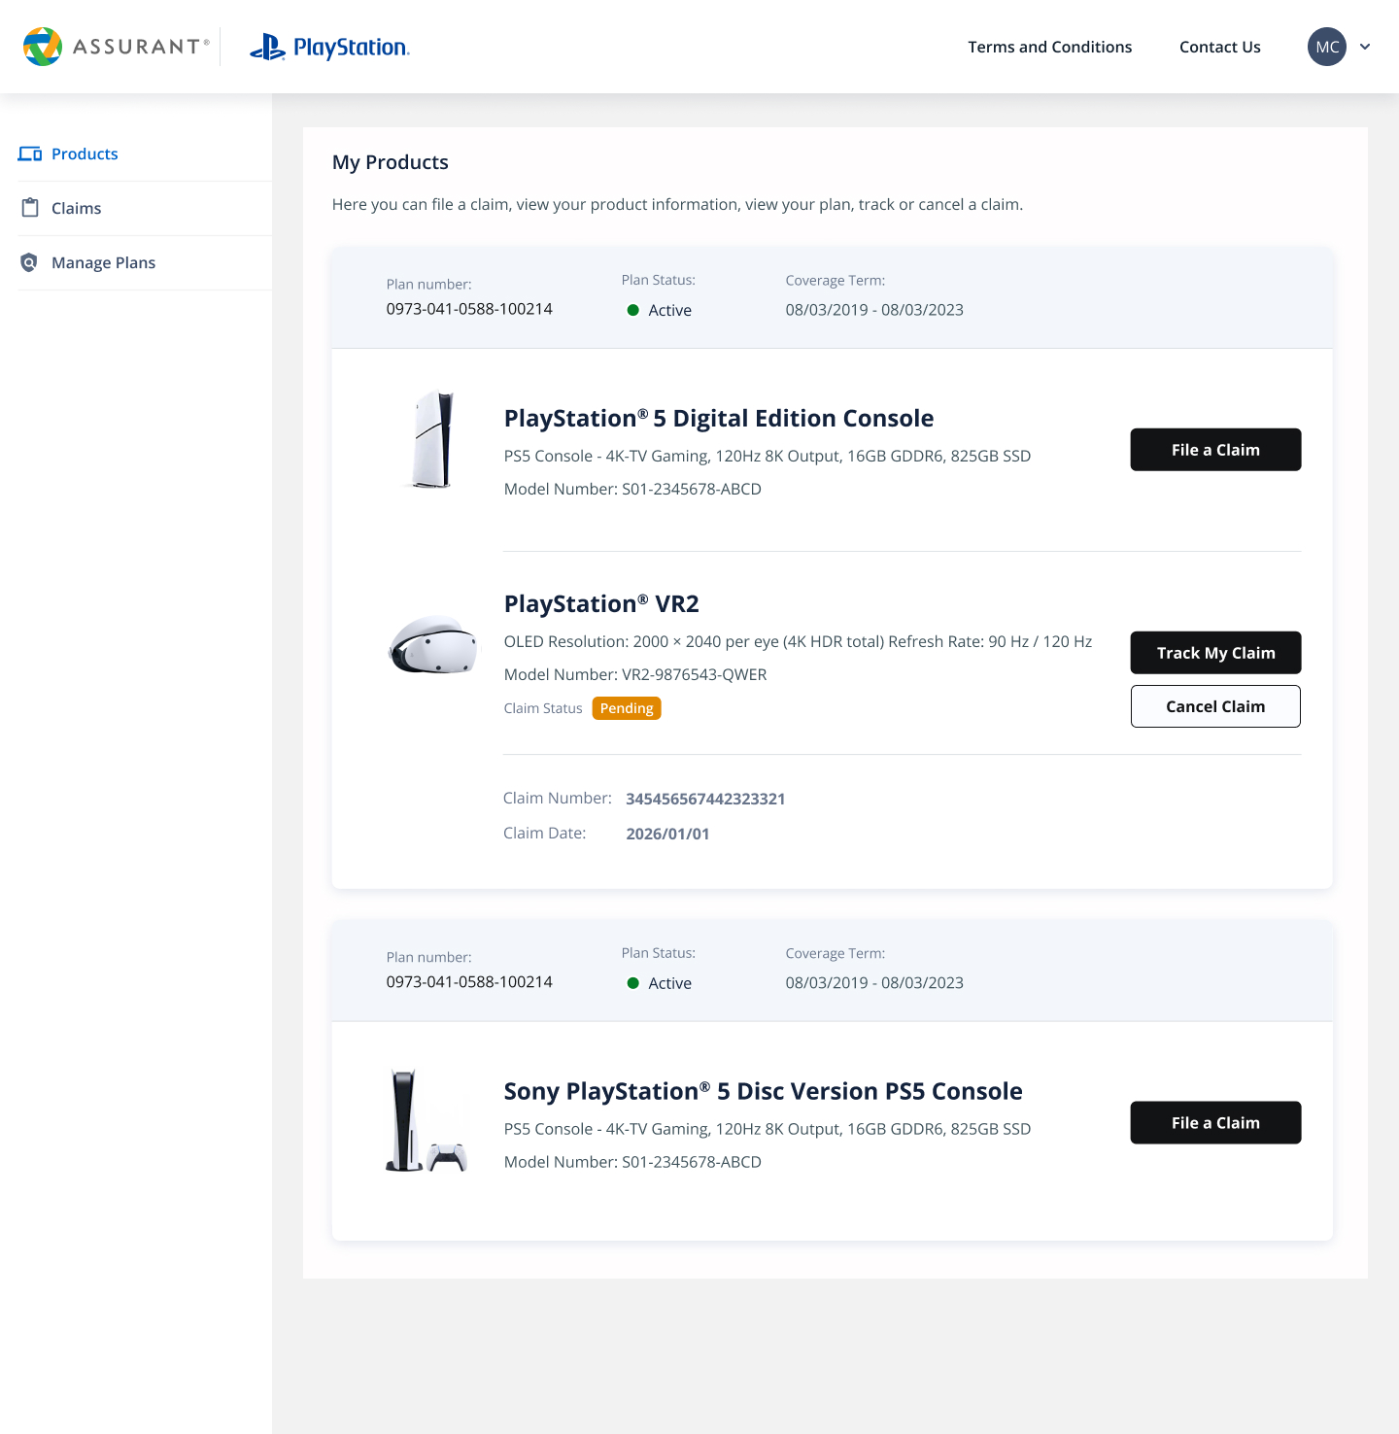Click the MC user avatar
Image resolution: width=1399 pixels, height=1434 pixels.
(1326, 47)
